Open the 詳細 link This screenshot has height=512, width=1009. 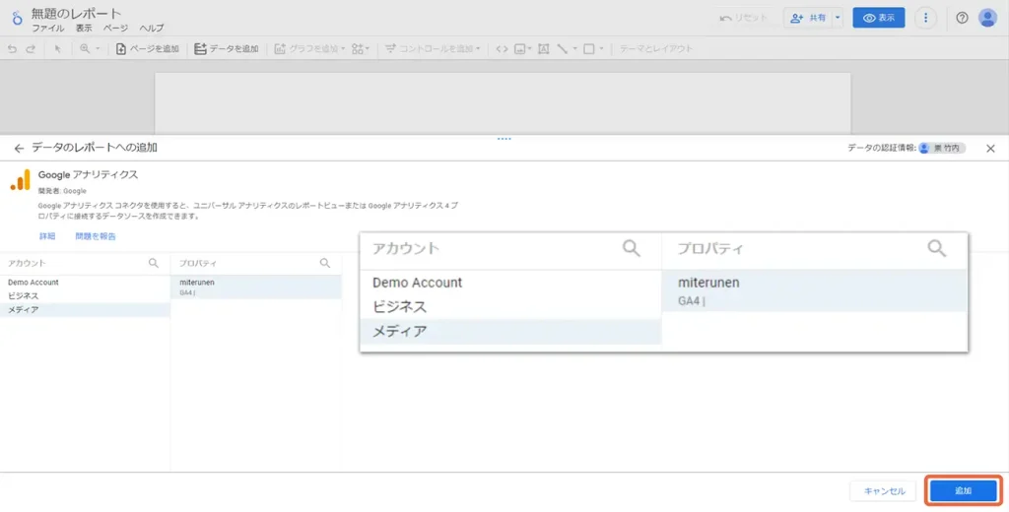coord(47,236)
